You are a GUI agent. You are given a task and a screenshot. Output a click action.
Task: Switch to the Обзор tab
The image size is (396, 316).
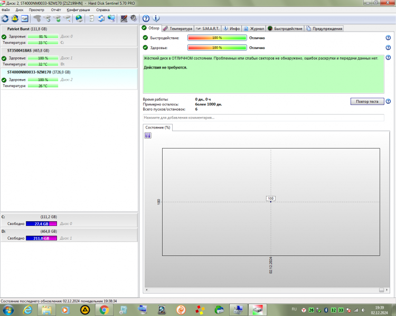coord(151,28)
